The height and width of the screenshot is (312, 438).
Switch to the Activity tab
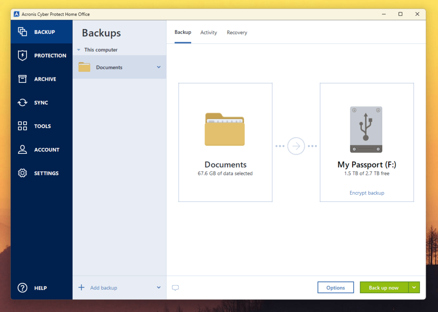(x=208, y=32)
